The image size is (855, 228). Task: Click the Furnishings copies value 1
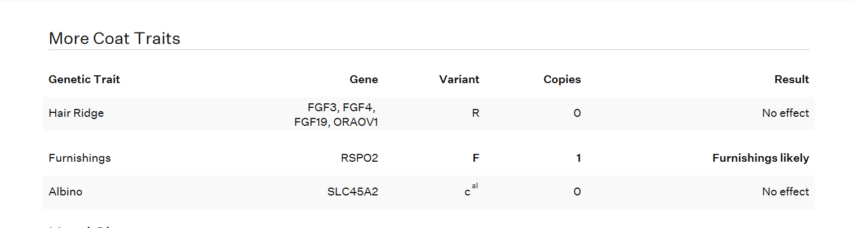tap(578, 158)
